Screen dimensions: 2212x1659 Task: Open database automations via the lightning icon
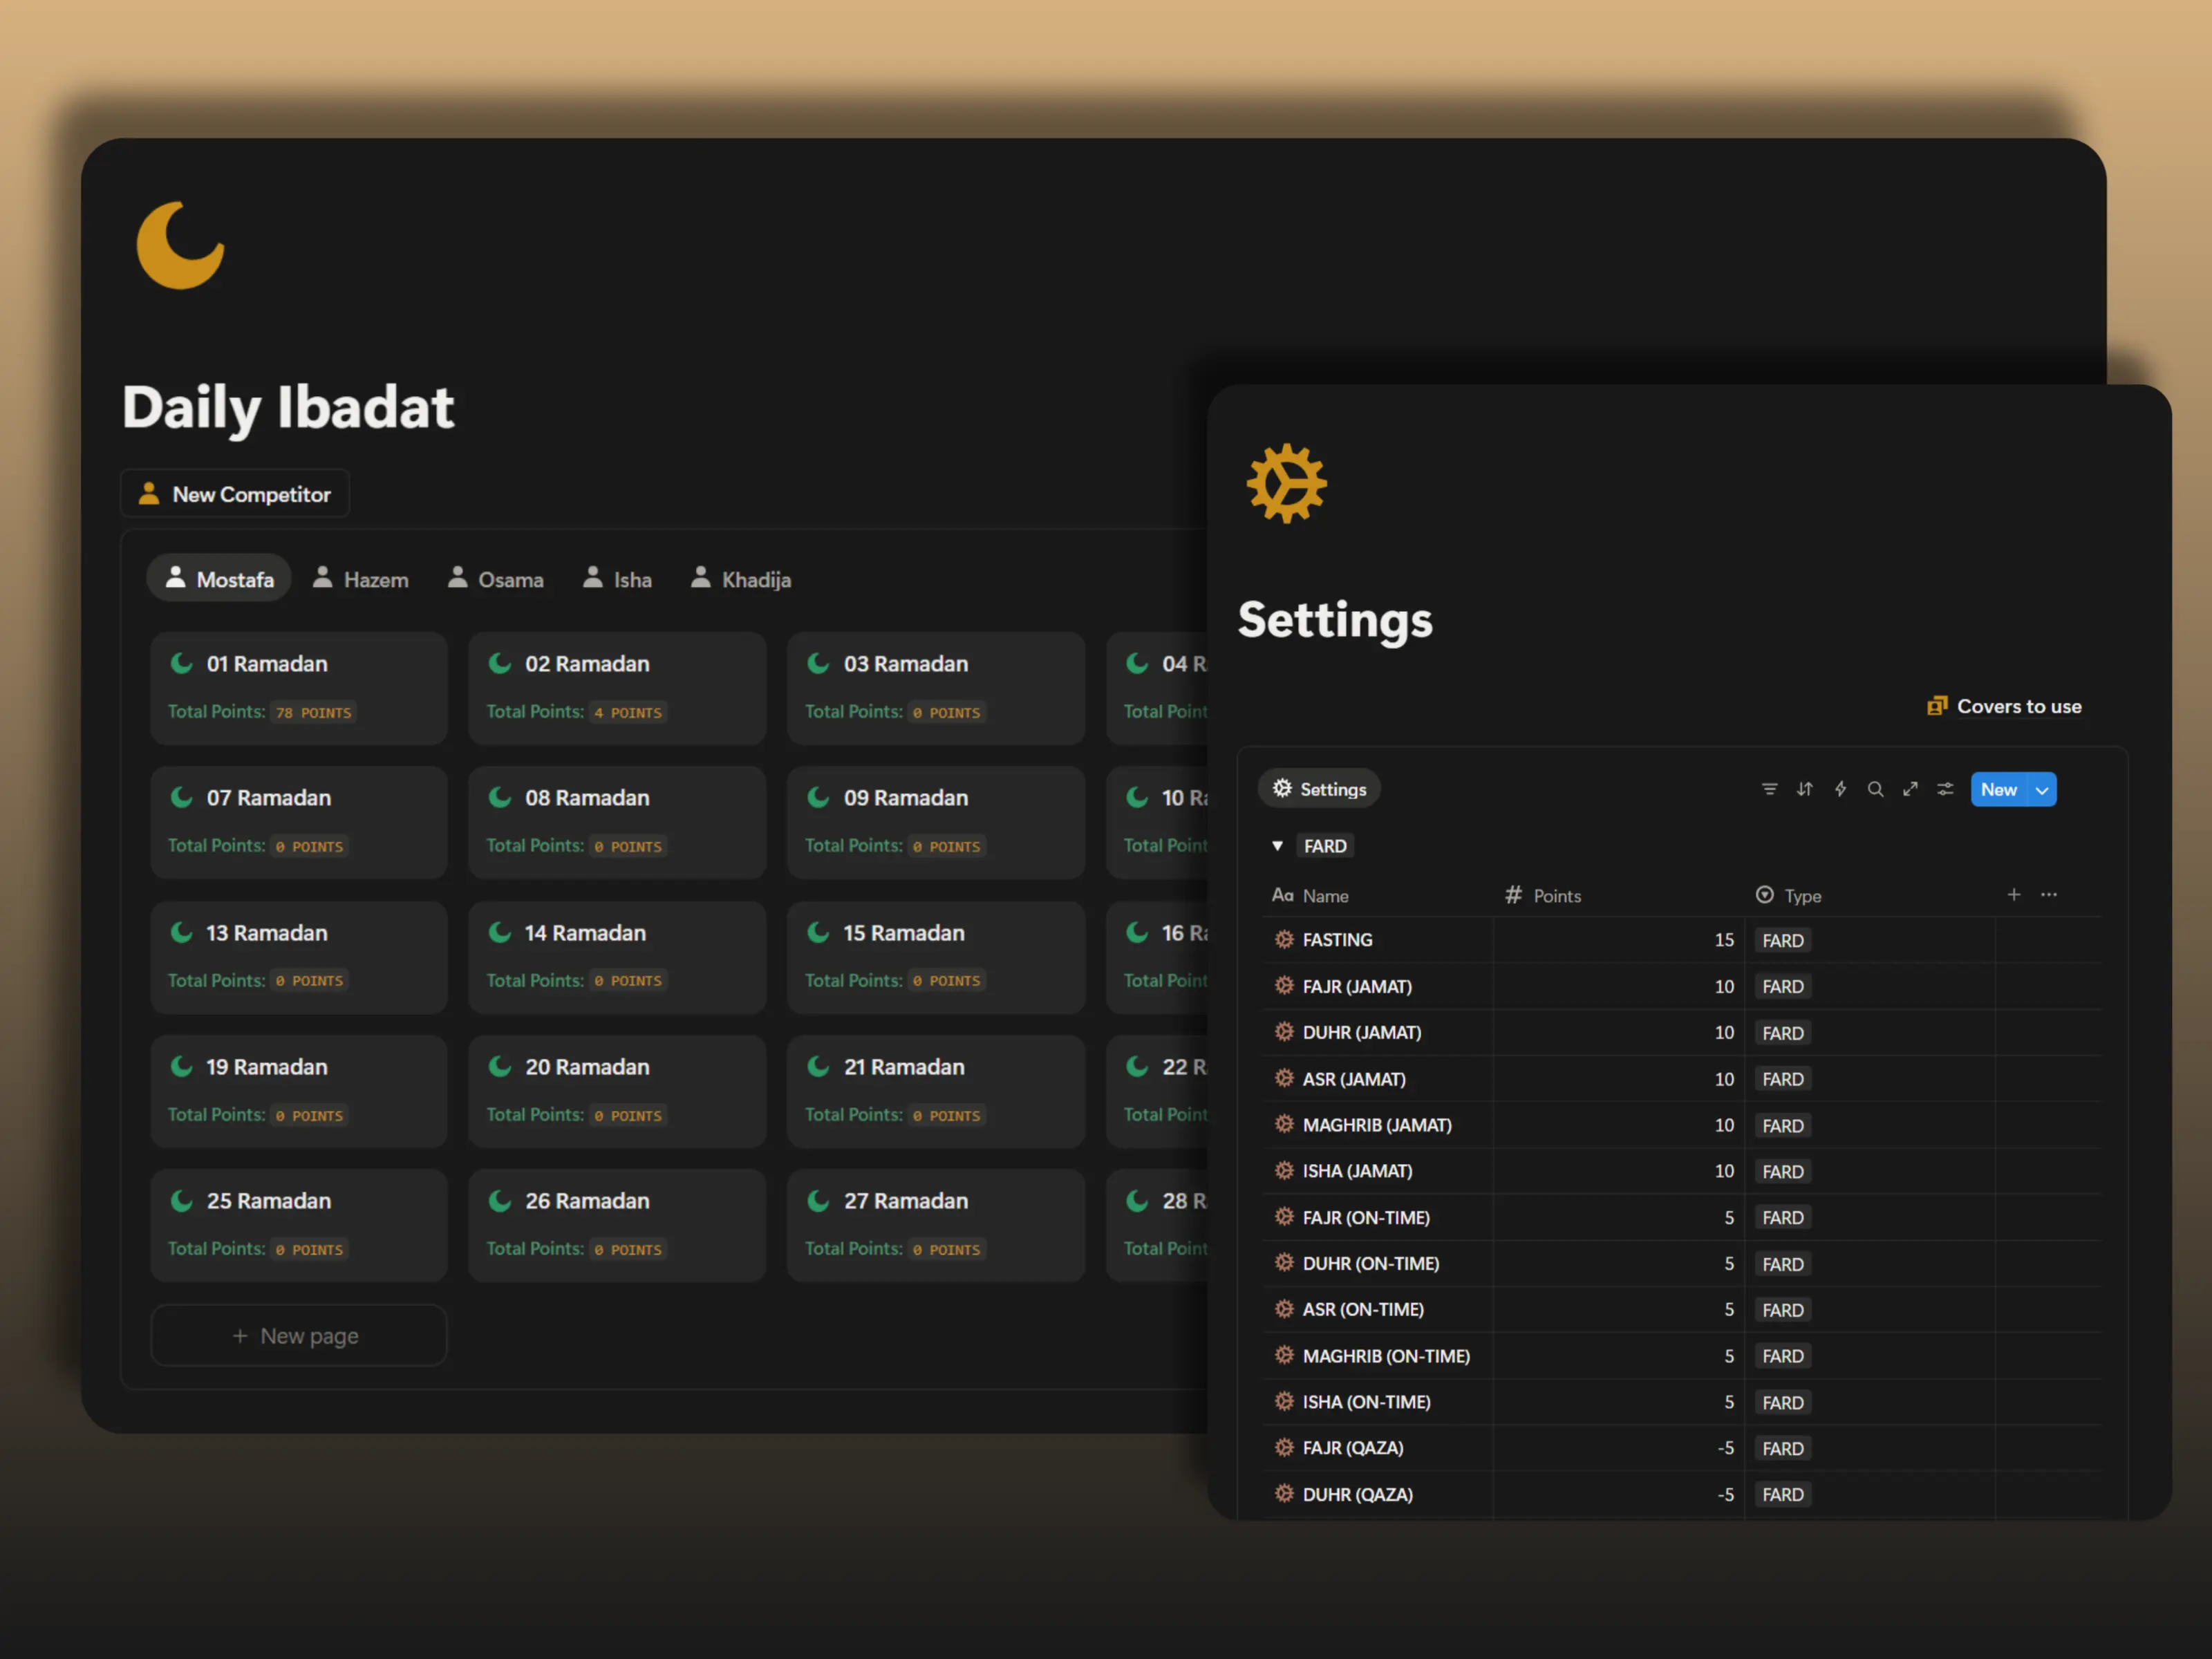click(1841, 789)
